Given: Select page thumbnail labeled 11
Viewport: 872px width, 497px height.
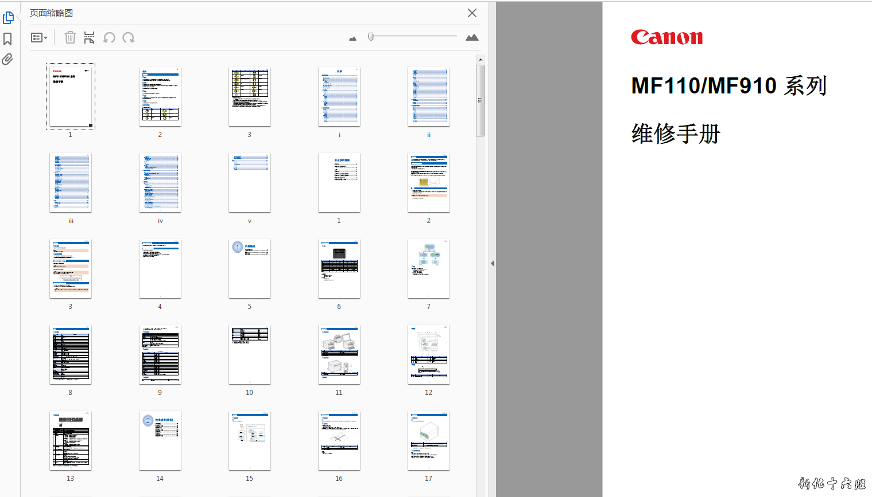Looking at the screenshot, I should coord(339,354).
